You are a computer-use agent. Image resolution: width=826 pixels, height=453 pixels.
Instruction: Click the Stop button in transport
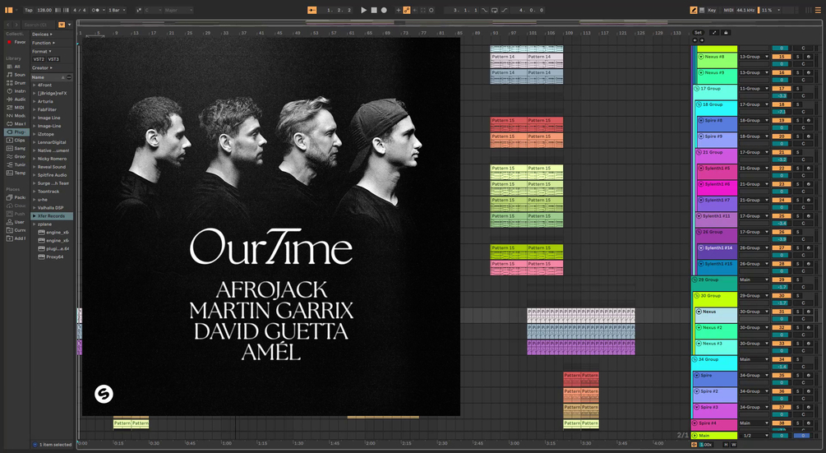(x=374, y=10)
